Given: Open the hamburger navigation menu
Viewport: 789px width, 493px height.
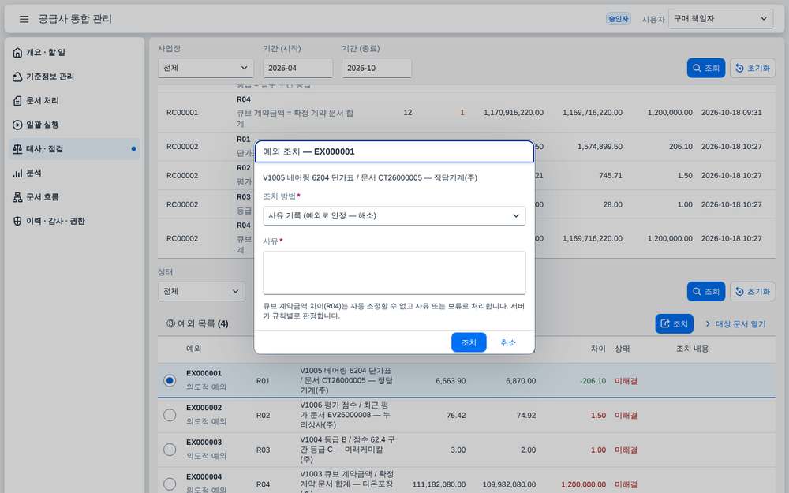Looking at the screenshot, I should (x=24, y=19).
